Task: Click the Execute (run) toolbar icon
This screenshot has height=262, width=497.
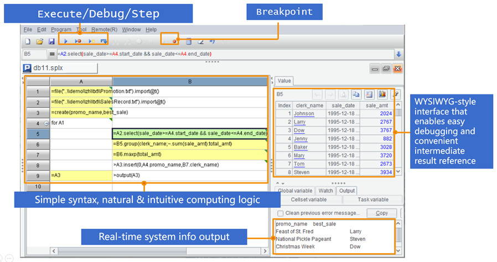Action: pyautogui.click(x=66, y=41)
